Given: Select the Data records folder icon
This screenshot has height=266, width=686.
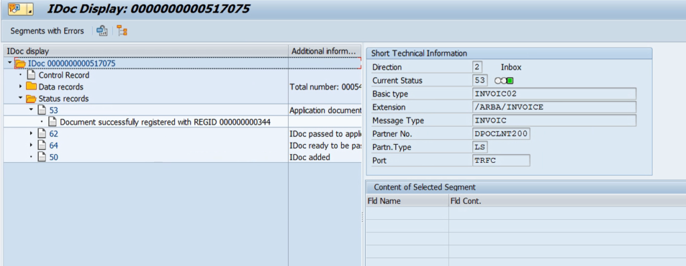Looking at the screenshot, I should [x=31, y=86].
